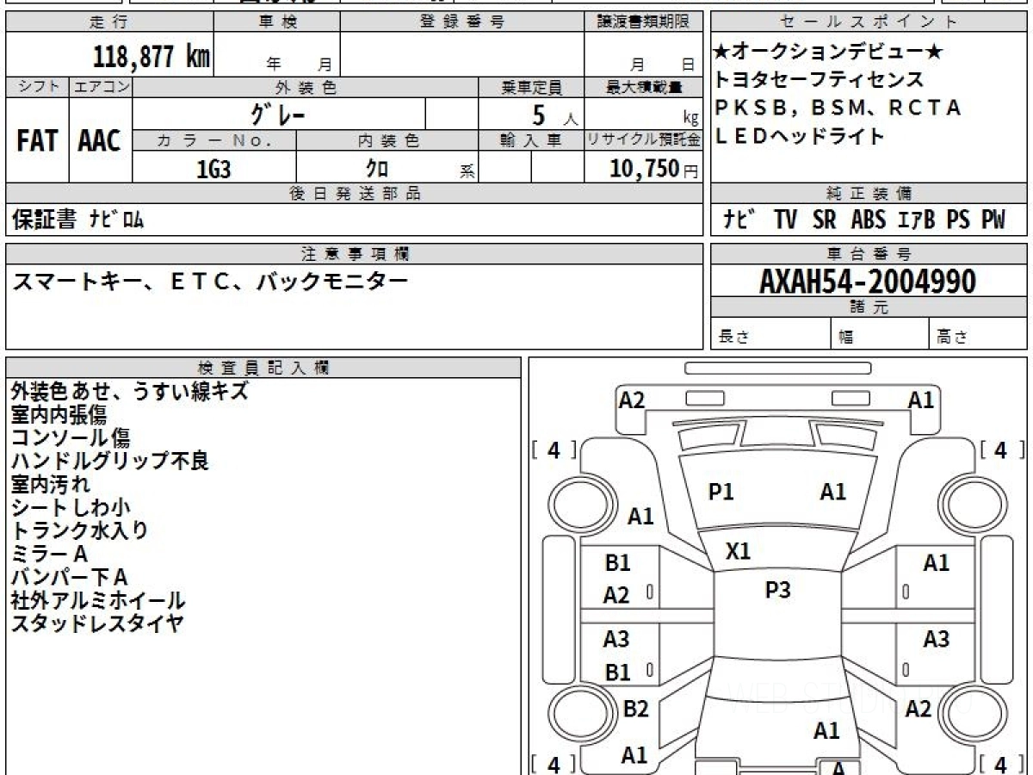Click the セールスポイント header
1033x775 pixels.
coord(869,22)
